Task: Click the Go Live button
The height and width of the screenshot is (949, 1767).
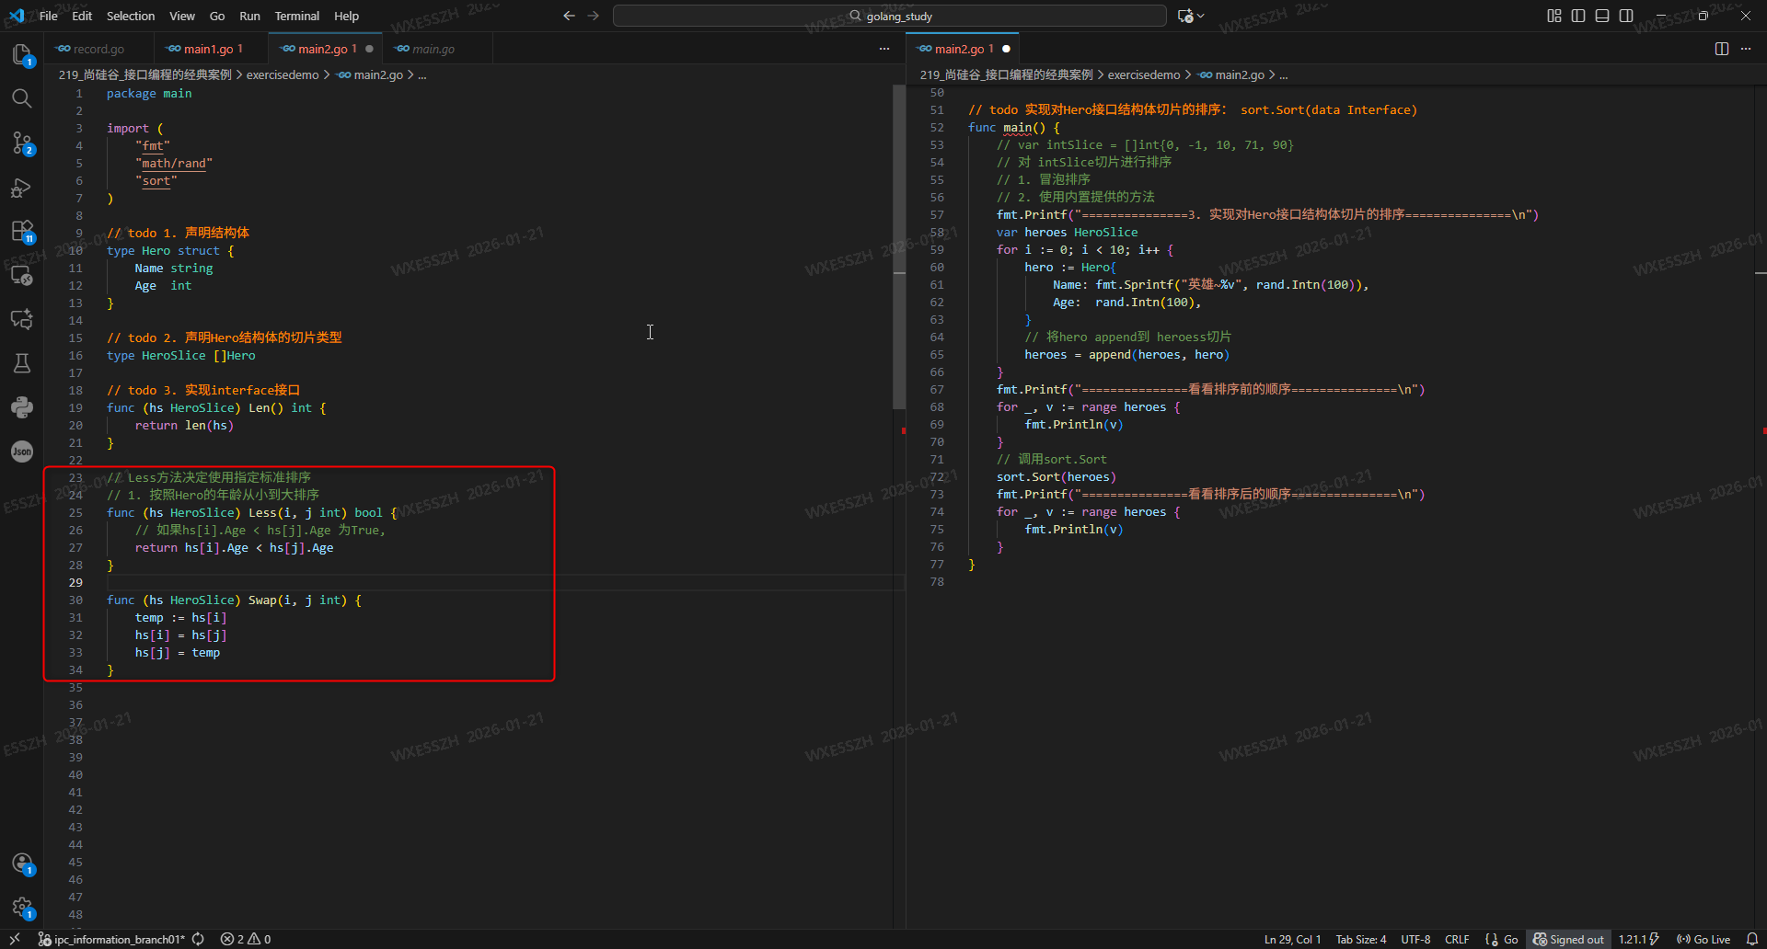Action: click(x=1703, y=939)
